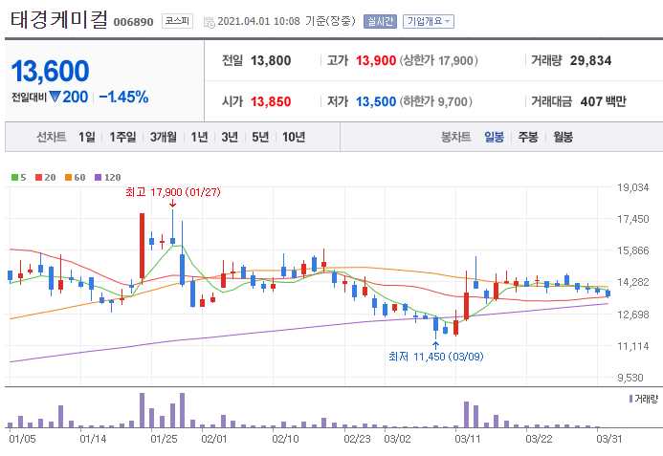663x456 pixels.
Task: Click the red 20-day moving average swatch
Action: click(x=39, y=178)
